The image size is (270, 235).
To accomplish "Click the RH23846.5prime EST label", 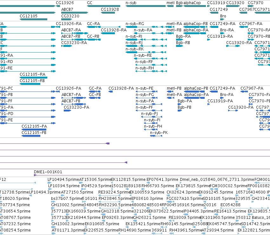I will (115, 198).
